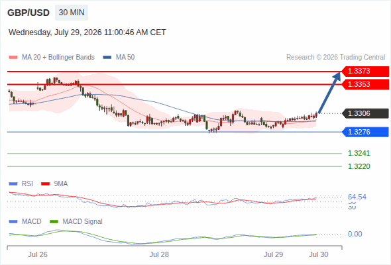Viewport: 391px width, 265px height.
Task: Click the Jul 26 axis date marker
Action: click(x=38, y=254)
